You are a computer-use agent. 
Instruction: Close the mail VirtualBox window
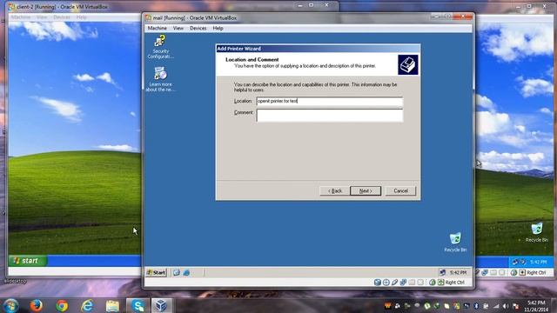[x=463, y=17]
